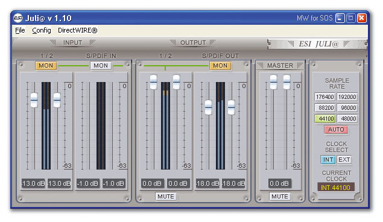Screen dimensions: 383x222
Task: Click input 1/2 left channel fader
Action: (34, 100)
